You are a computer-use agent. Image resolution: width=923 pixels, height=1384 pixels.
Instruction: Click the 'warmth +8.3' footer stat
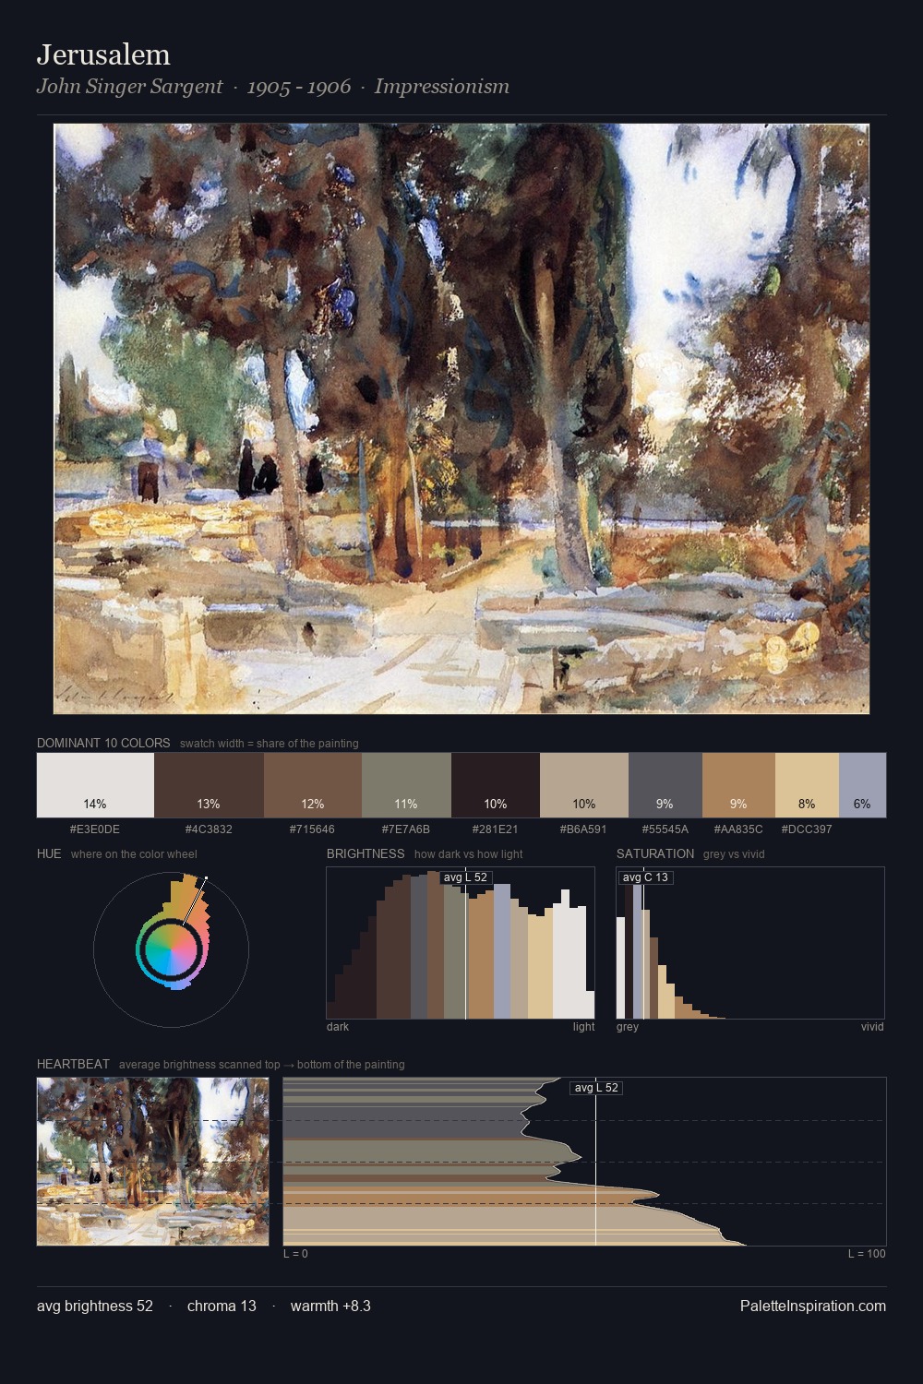330,1306
